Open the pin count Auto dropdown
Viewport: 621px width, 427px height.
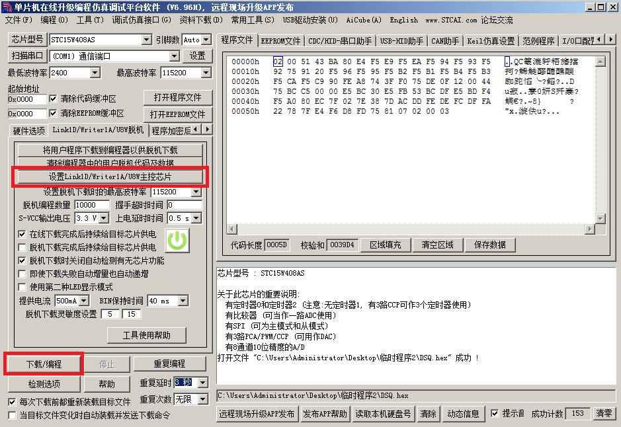pos(206,40)
